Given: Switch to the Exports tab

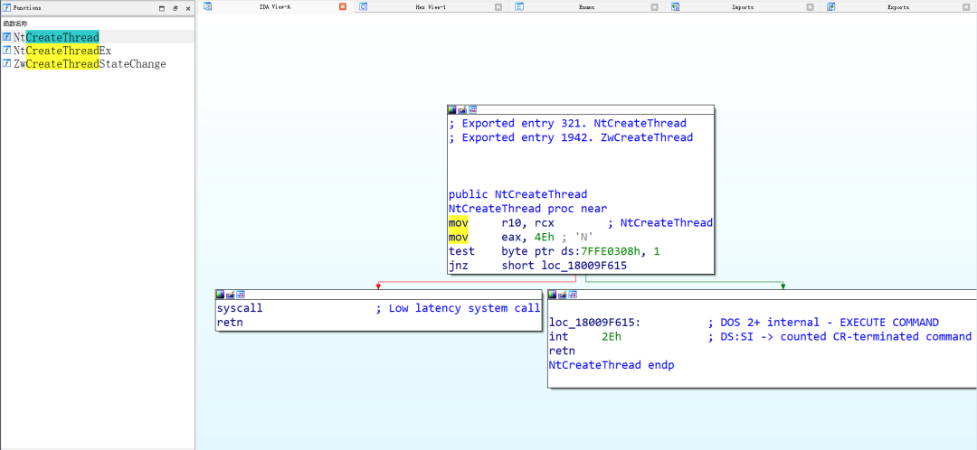Looking at the screenshot, I should point(898,7).
